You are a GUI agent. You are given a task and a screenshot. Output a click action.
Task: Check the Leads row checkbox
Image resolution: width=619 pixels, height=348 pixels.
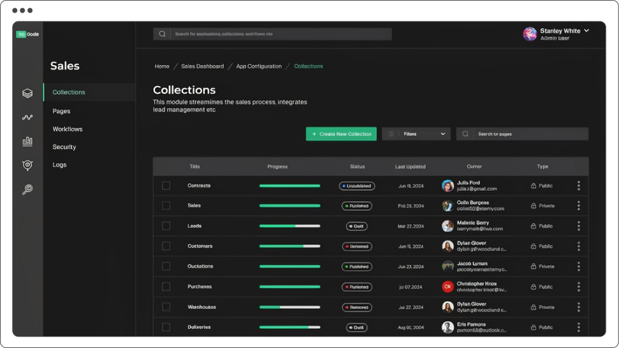166,226
